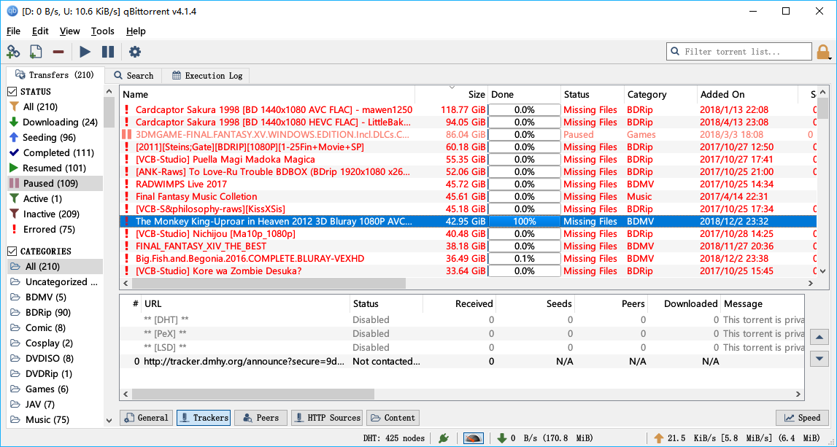The height and width of the screenshot is (447, 837).
Task: Toggle the STATUS section checkbox
Action: pos(13,92)
